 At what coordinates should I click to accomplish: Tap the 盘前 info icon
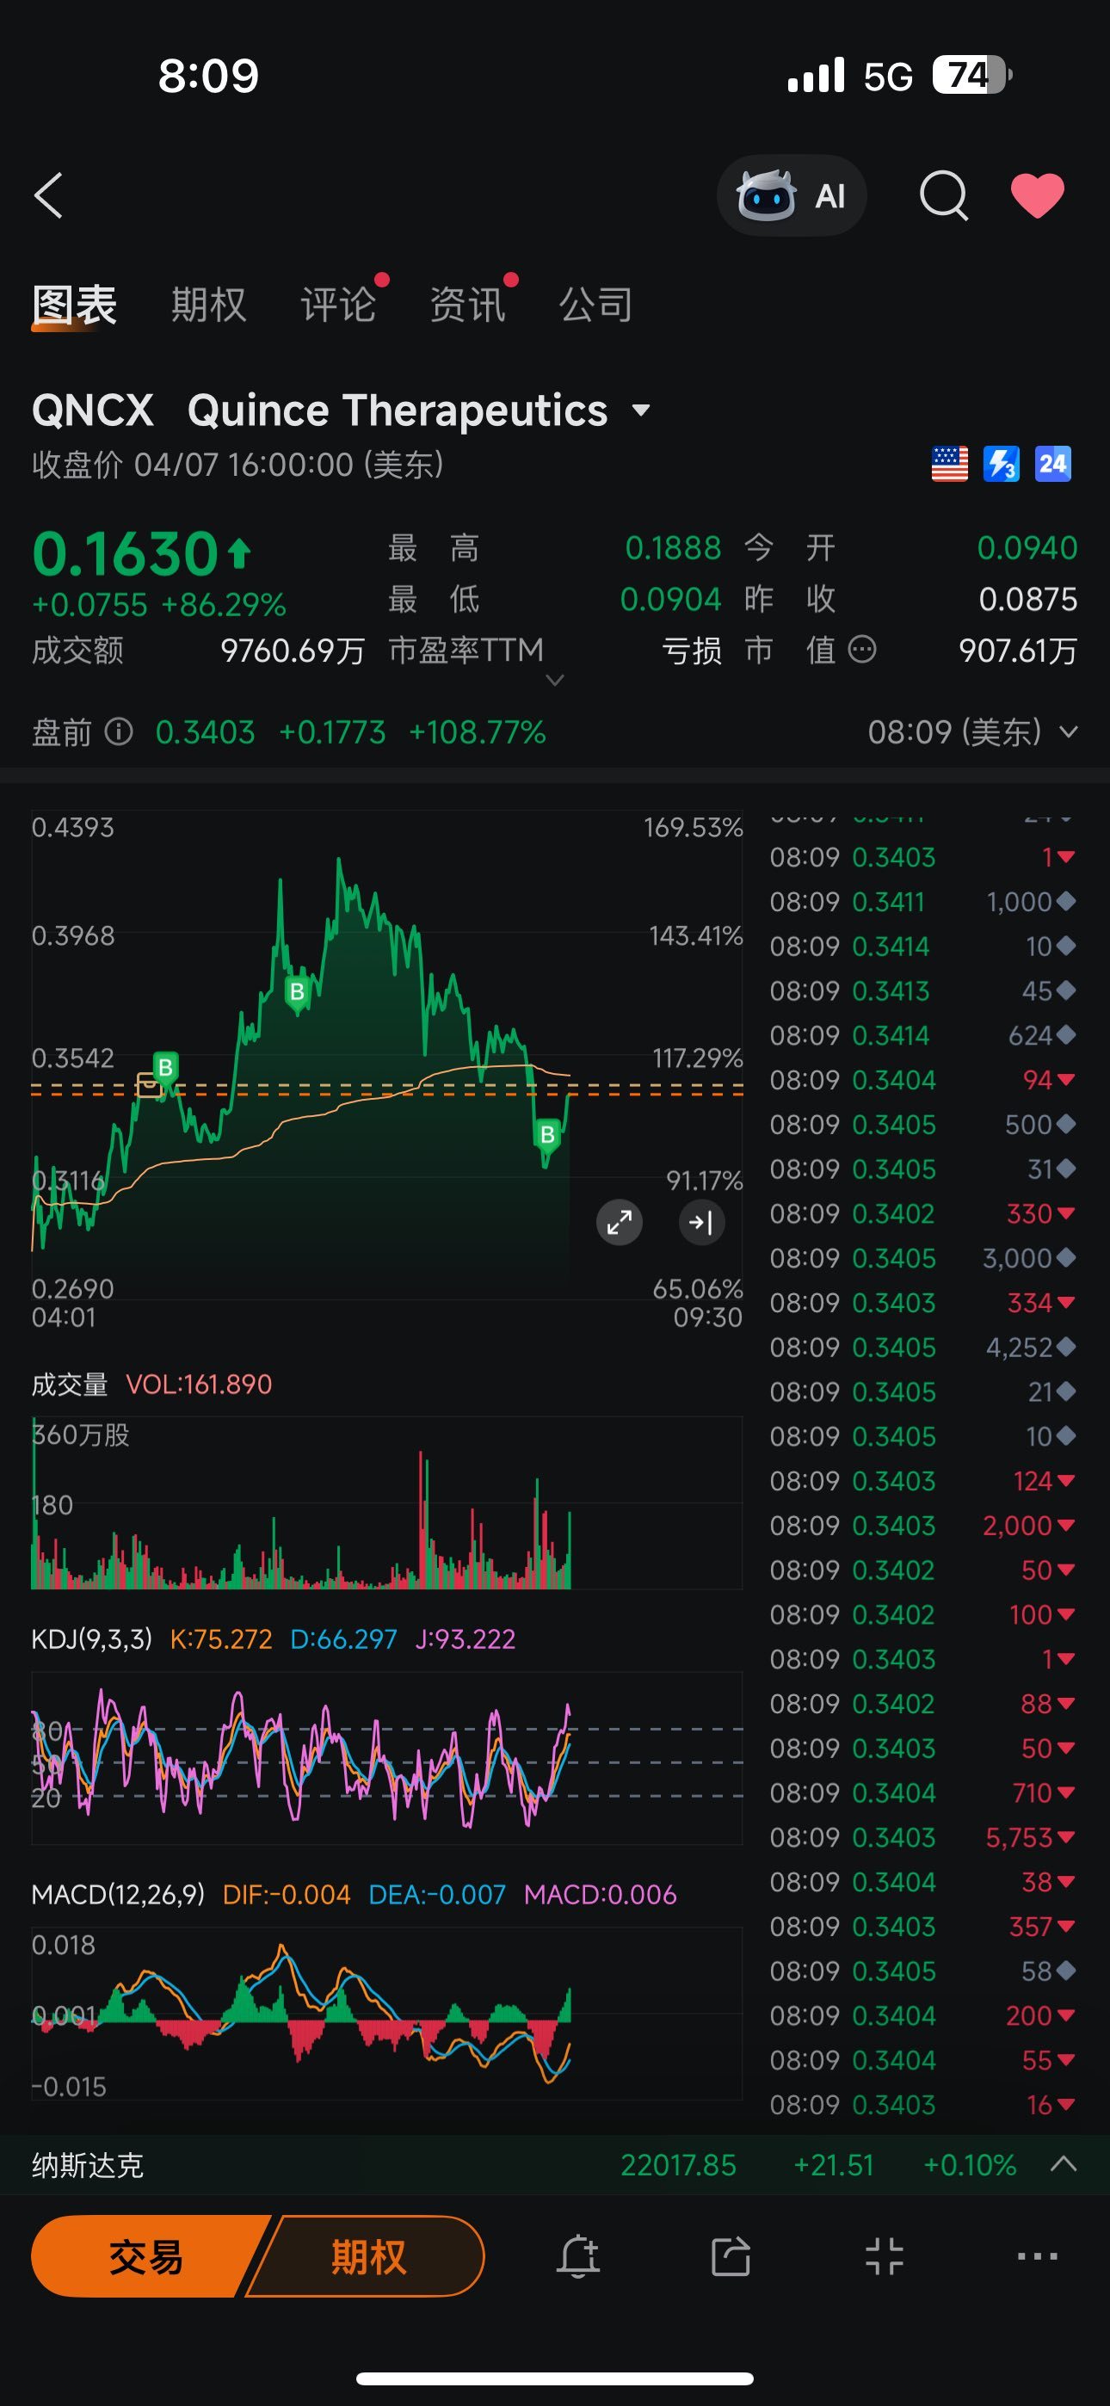(x=119, y=731)
